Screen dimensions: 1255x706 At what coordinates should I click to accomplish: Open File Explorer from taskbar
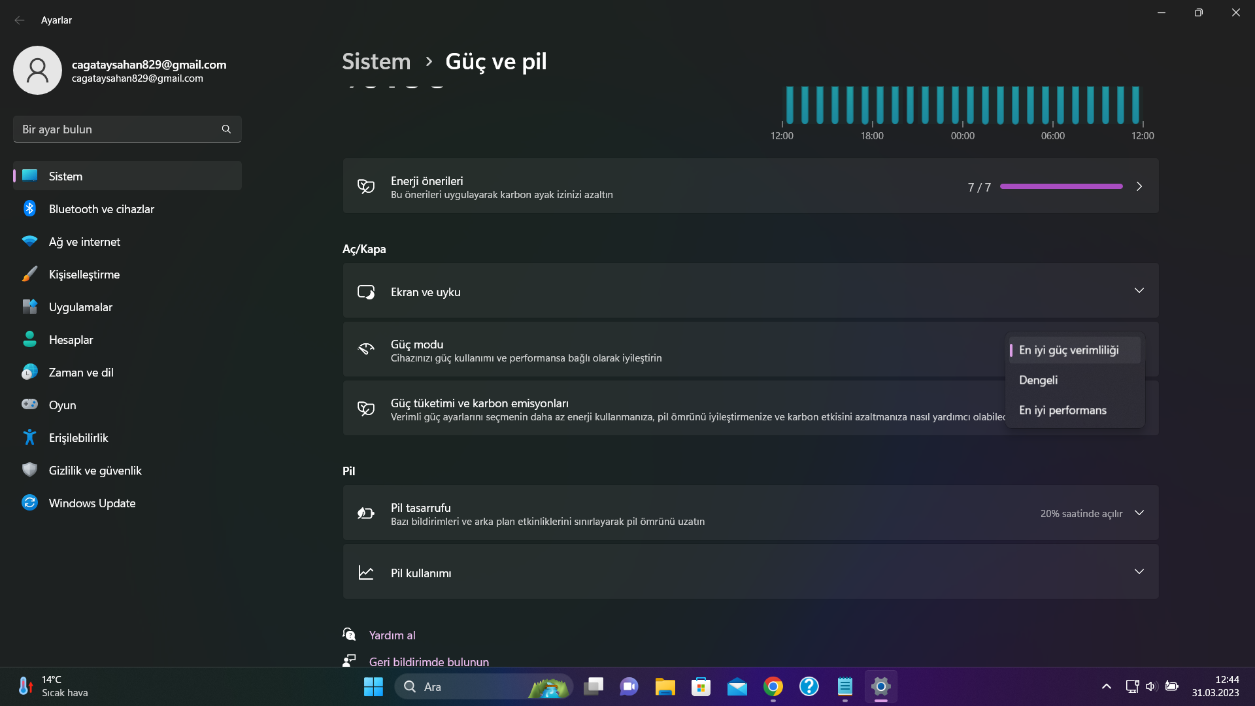tap(665, 686)
